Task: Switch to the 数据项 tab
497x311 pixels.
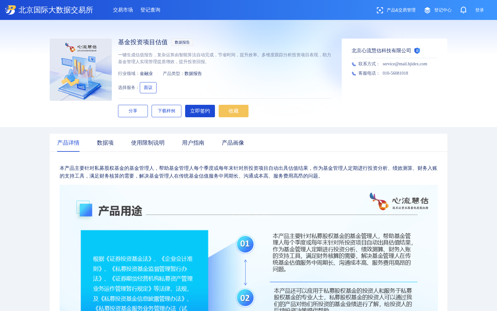Action: 105,143
